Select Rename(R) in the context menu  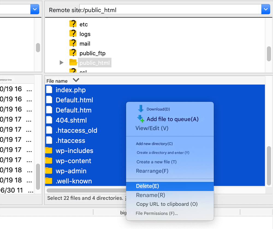(150, 195)
